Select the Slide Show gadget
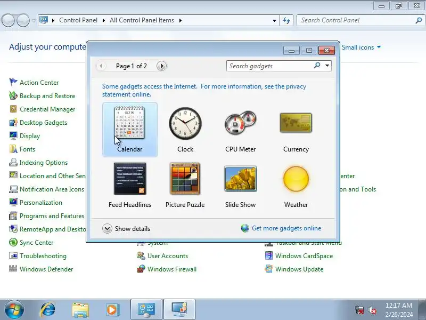This screenshot has height=320, width=426. (x=241, y=185)
